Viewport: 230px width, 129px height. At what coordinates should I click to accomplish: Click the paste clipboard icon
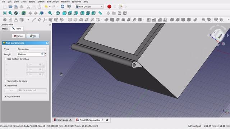click(39, 6)
